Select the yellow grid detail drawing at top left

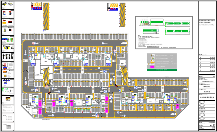click(x=36, y=6)
